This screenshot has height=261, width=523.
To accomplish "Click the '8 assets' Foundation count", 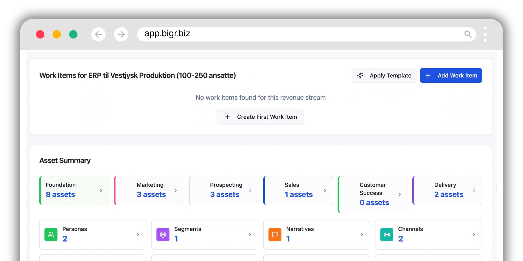I will 60,194.
